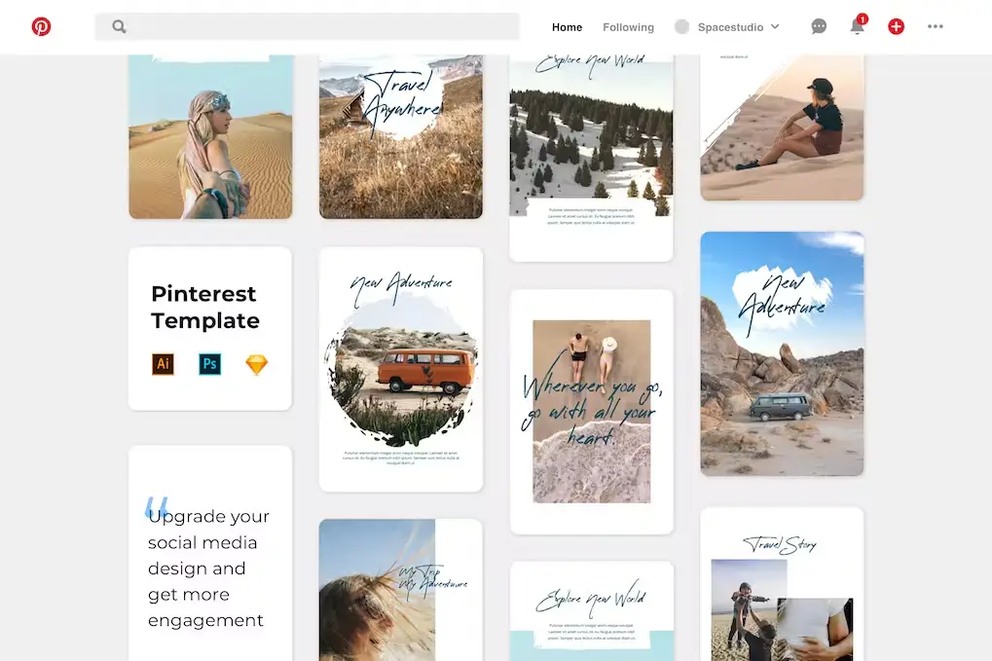Click the Pinterest logo icon
992x661 pixels.
pyautogui.click(x=41, y=26)
